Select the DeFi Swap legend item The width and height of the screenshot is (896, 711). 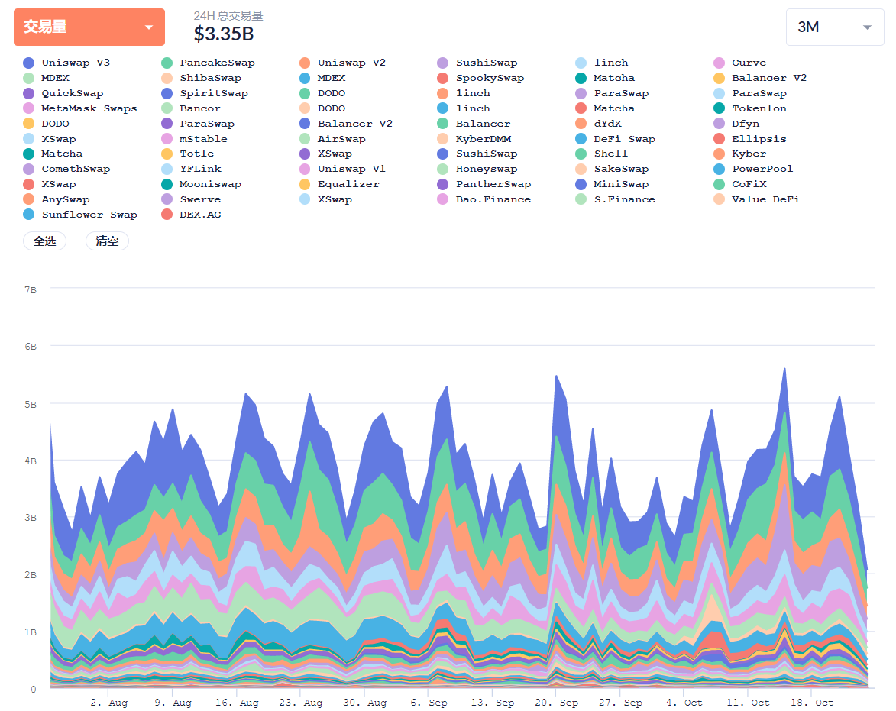click(x=616, y=139)
